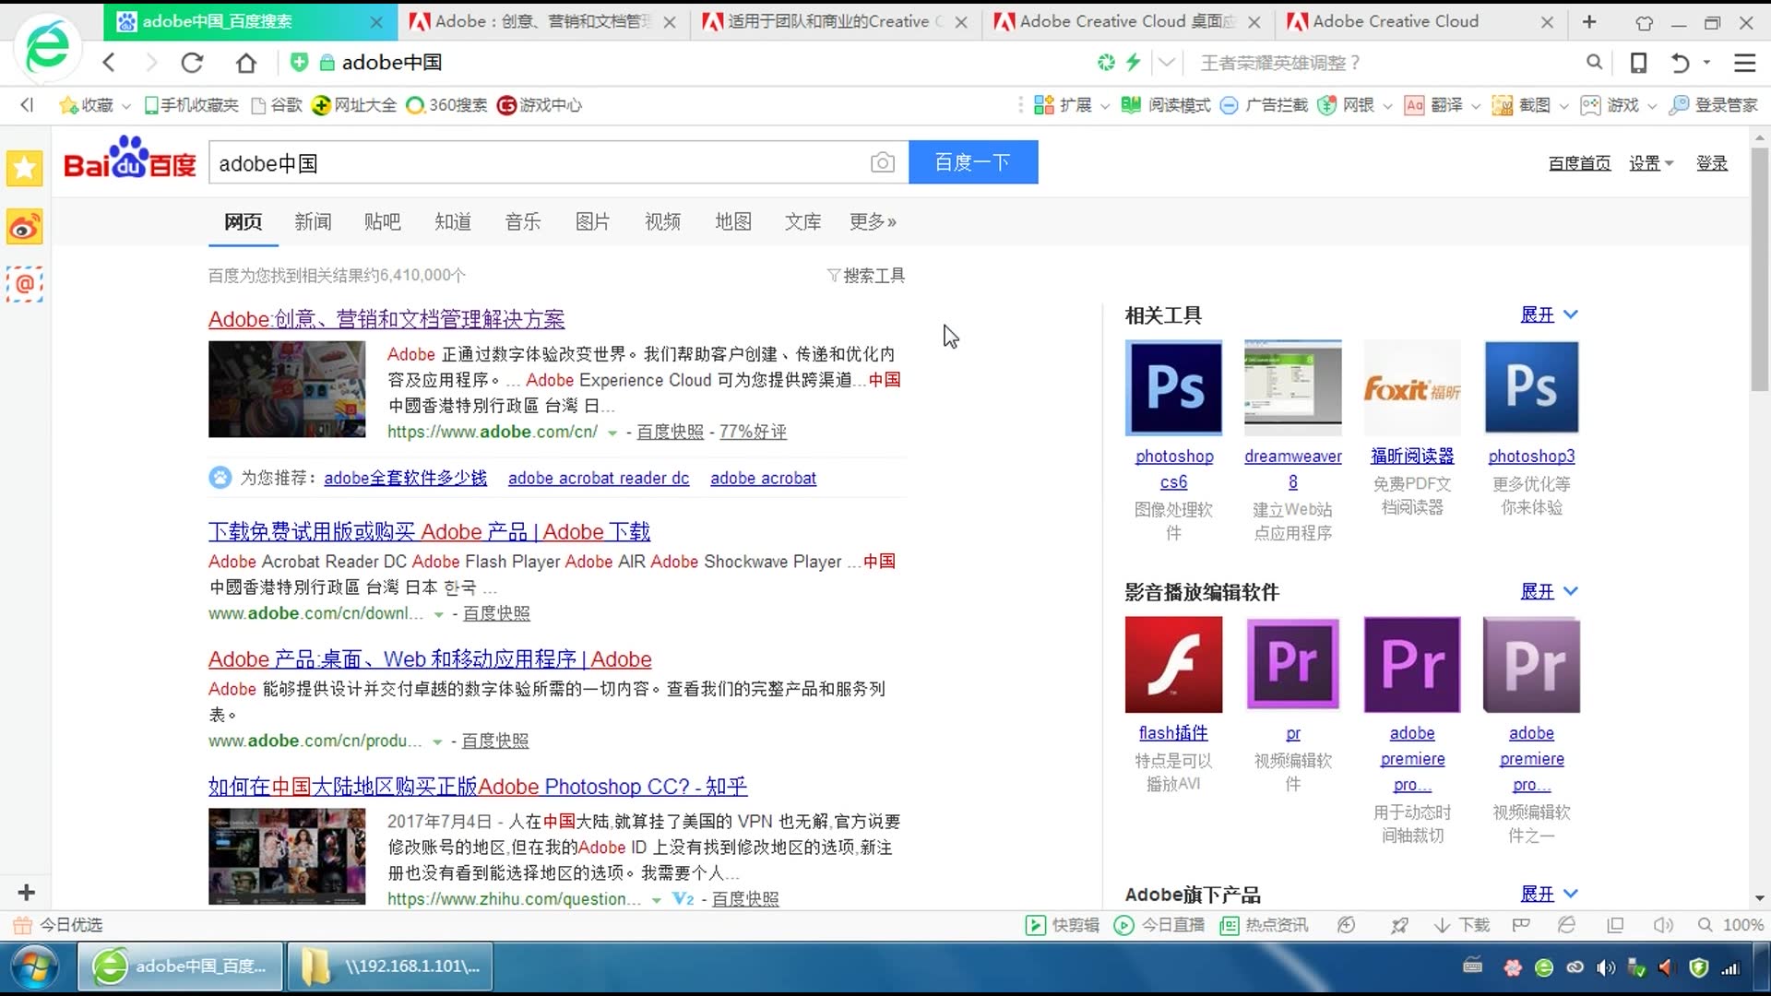
Task: Open the mail @ sidebar icon
Action: [x=25, y=284]
